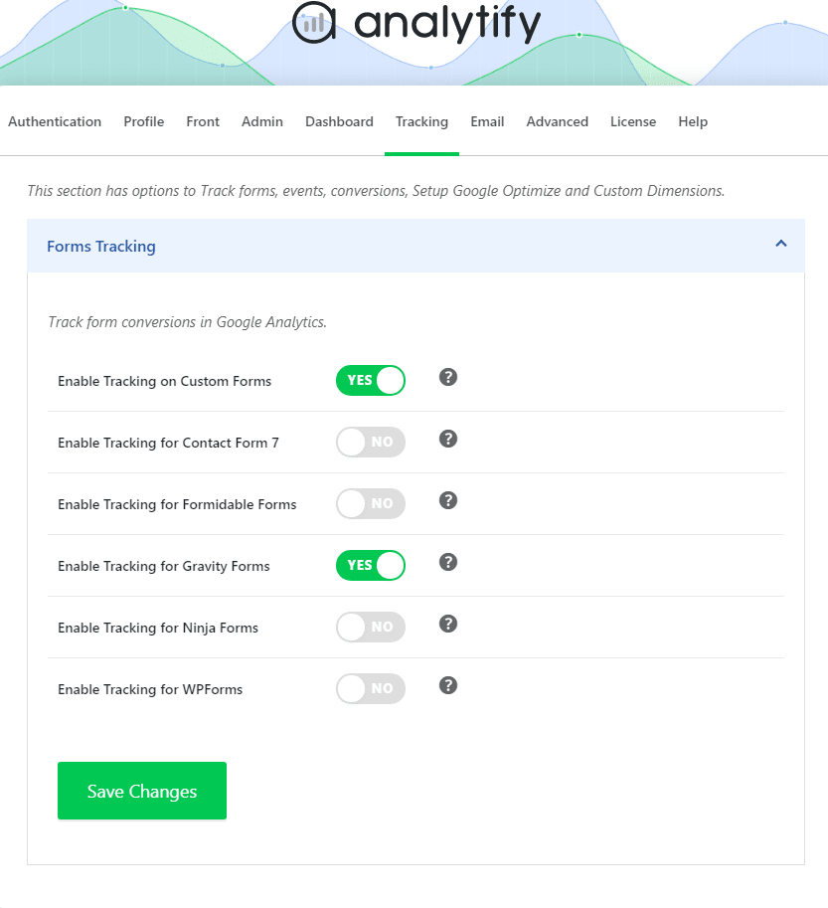Open the Authentication tab
The height and width of the screenshot is (908, 828).
[x=55, y=121]
